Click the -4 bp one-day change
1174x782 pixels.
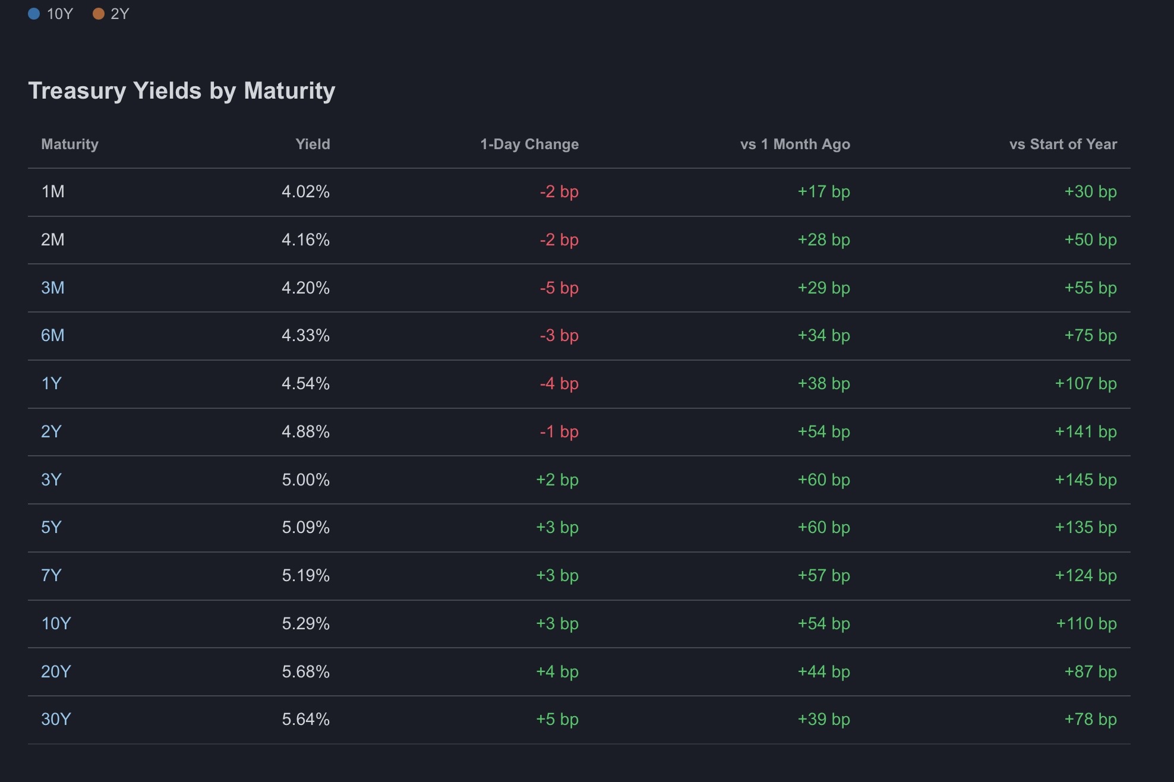pyautogui.click(x=559, y=384)
